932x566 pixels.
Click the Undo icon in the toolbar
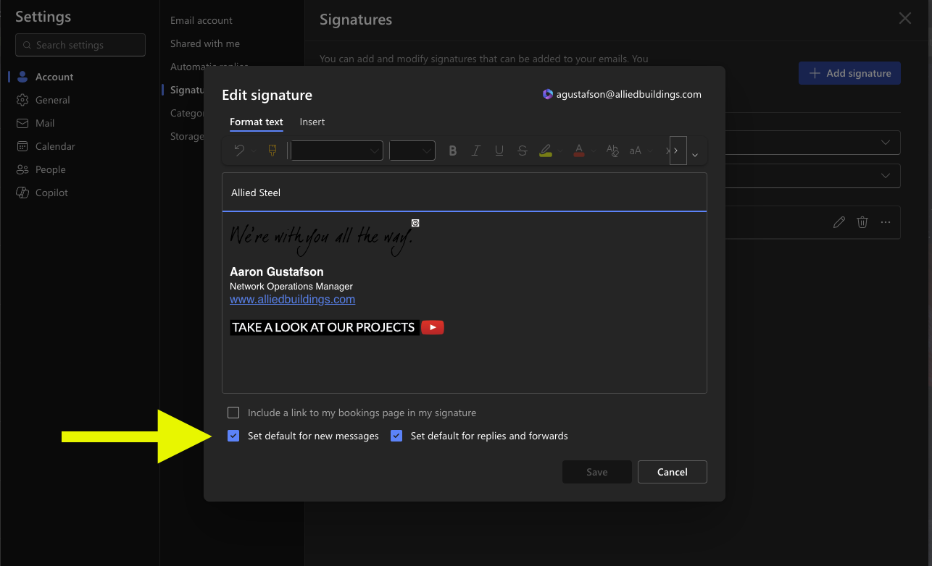(239, 151)
